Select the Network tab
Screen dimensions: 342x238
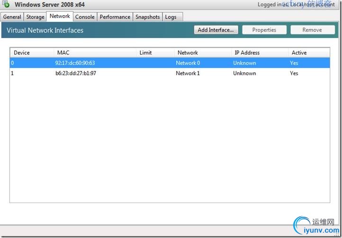coord(60,16)
